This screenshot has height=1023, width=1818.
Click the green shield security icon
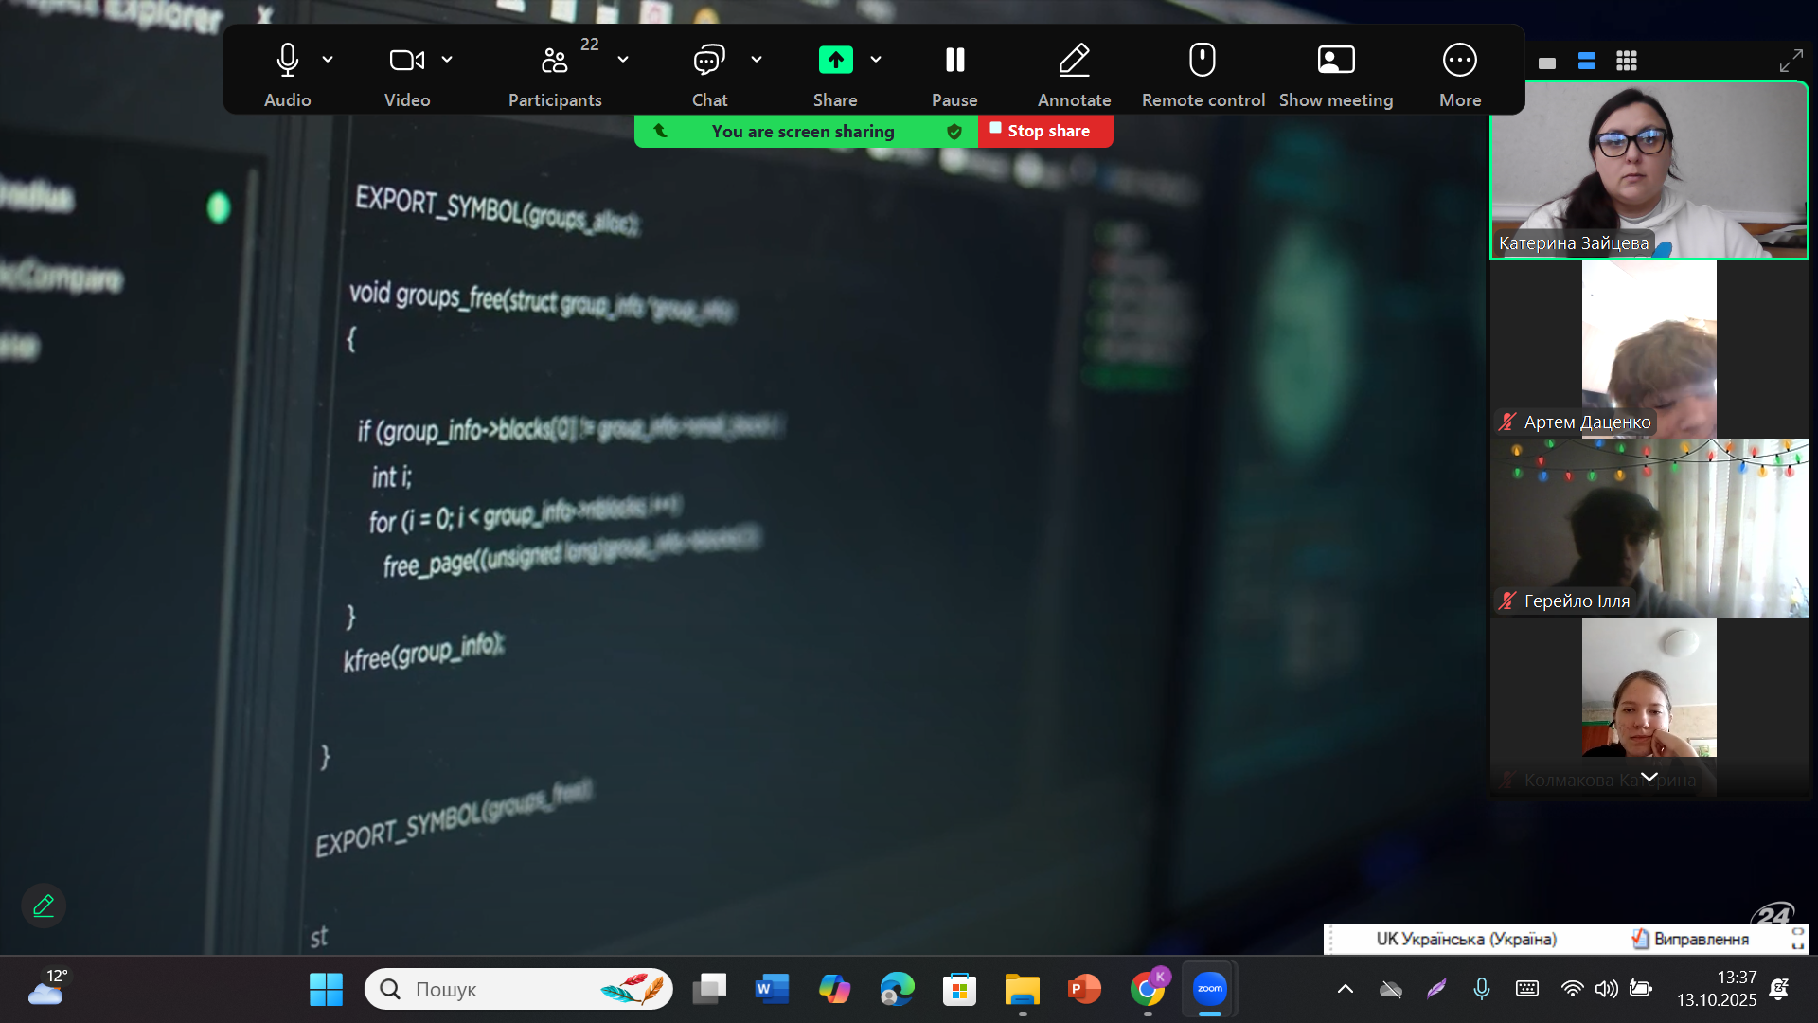pyautogui.click(x=954, y=132)
